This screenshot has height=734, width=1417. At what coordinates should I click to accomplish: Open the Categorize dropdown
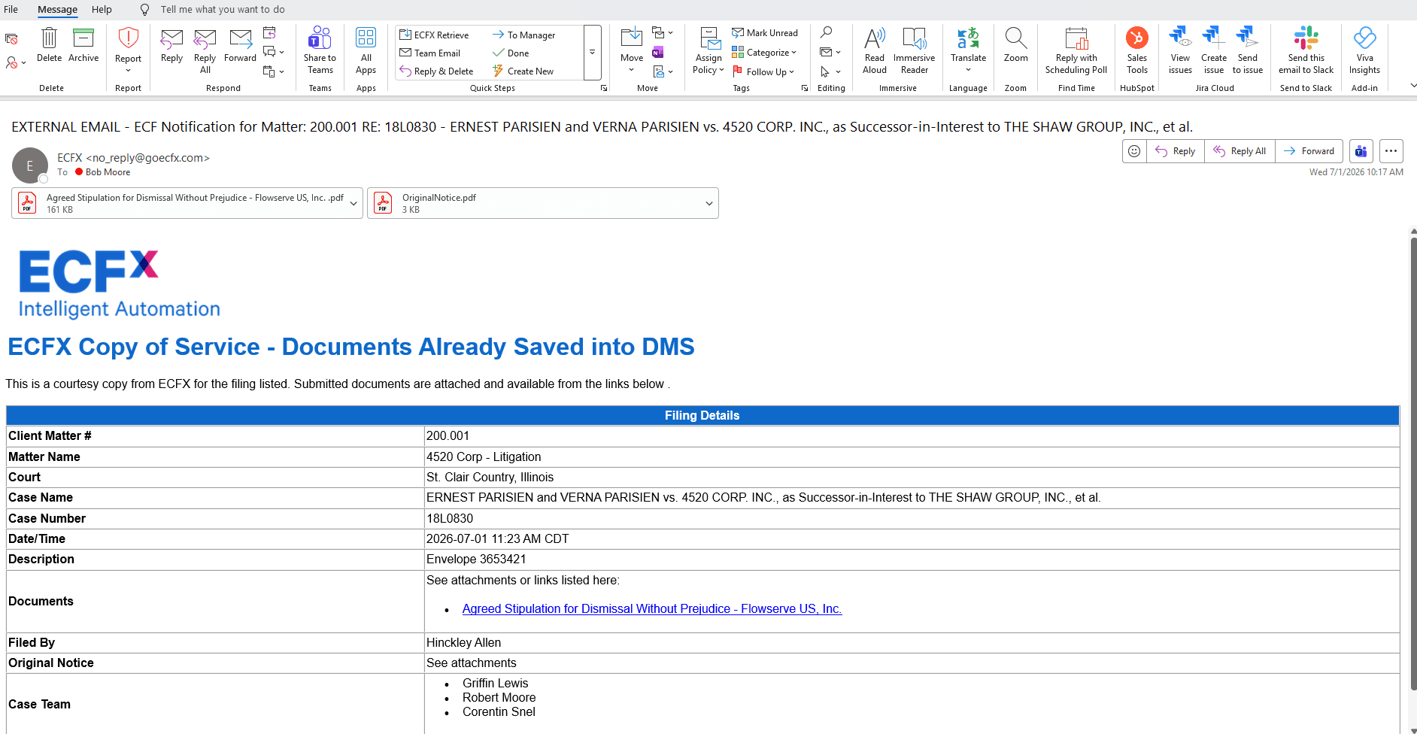tap(764, 53)
